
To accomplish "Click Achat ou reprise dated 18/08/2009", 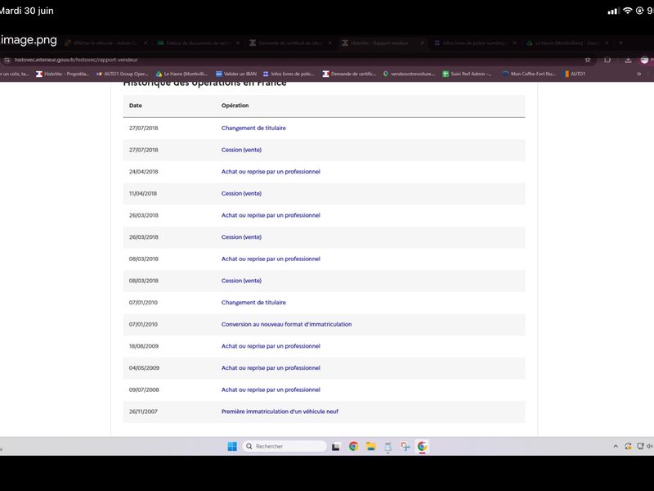I will tap(271, 346).
